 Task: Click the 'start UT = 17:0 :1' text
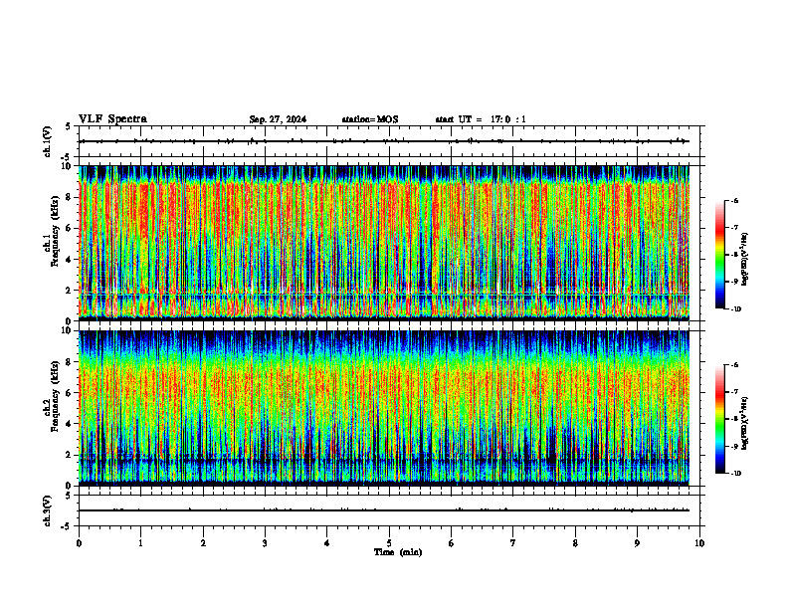(x=481, y=119)
